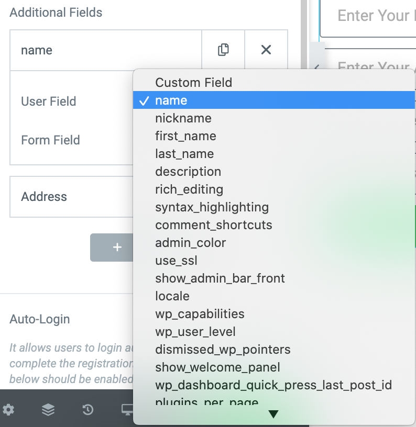Select first_name from the list

coord(274,136)
